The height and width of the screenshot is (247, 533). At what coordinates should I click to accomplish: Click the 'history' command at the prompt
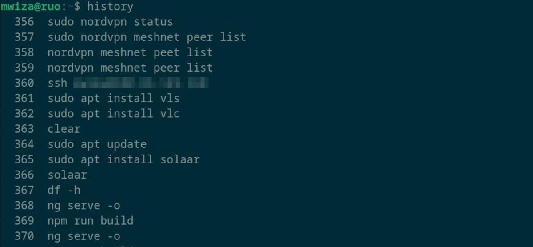tap(110, 7)
